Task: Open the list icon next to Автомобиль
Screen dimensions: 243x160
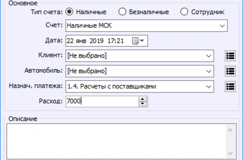Action: (x=230, y=71)
